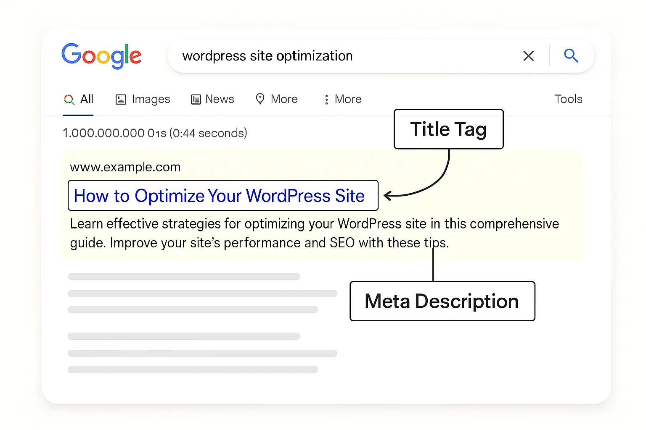Click the multicolor search icon beside All
The height and width of the screenshot is (430, 646).
[69, 100]
